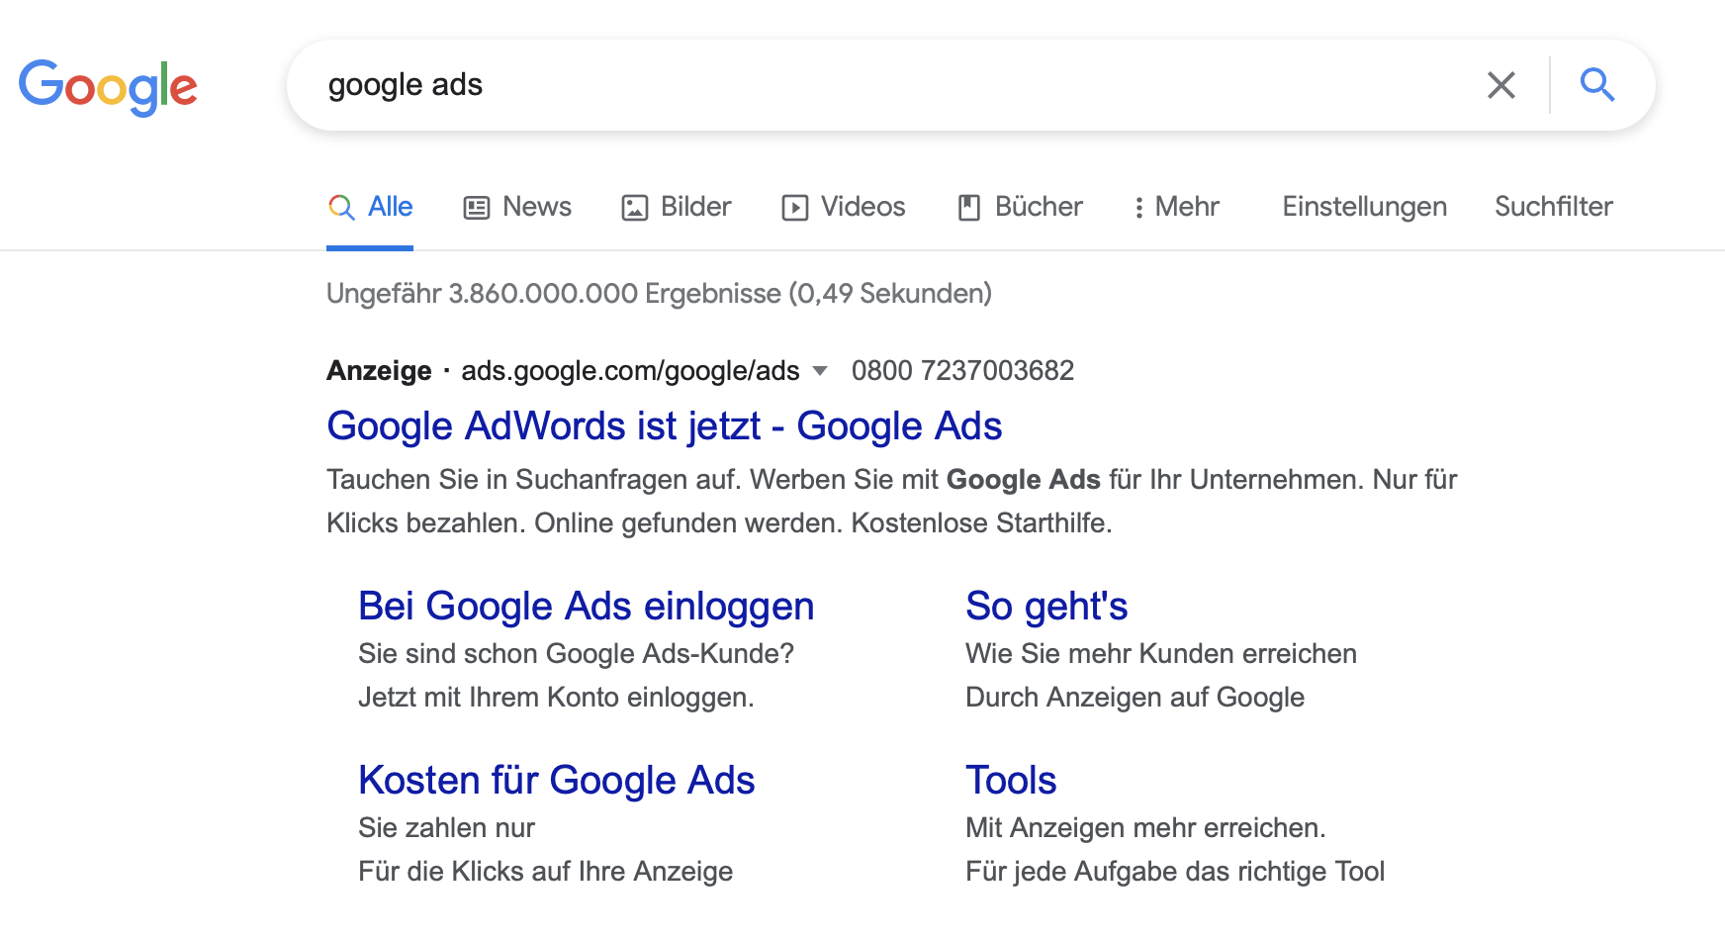Click the ads.google.com/google/ads URL
Image resolution: width=1725 pixels, height=942 pixels.
pos(630,370)
